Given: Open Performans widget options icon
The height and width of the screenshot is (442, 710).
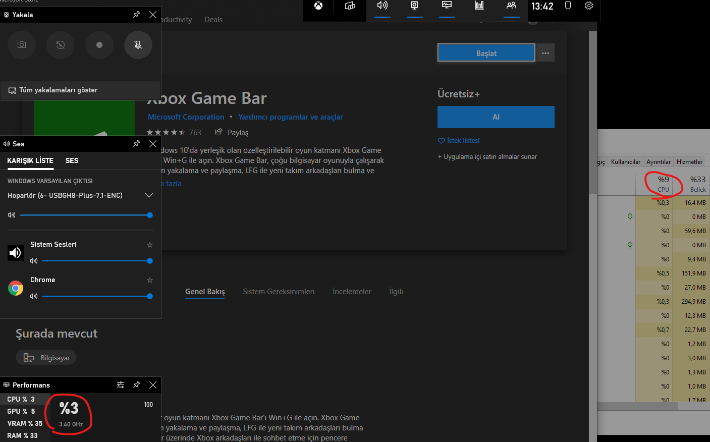Looking at the screenshot, I should point(121,385).
